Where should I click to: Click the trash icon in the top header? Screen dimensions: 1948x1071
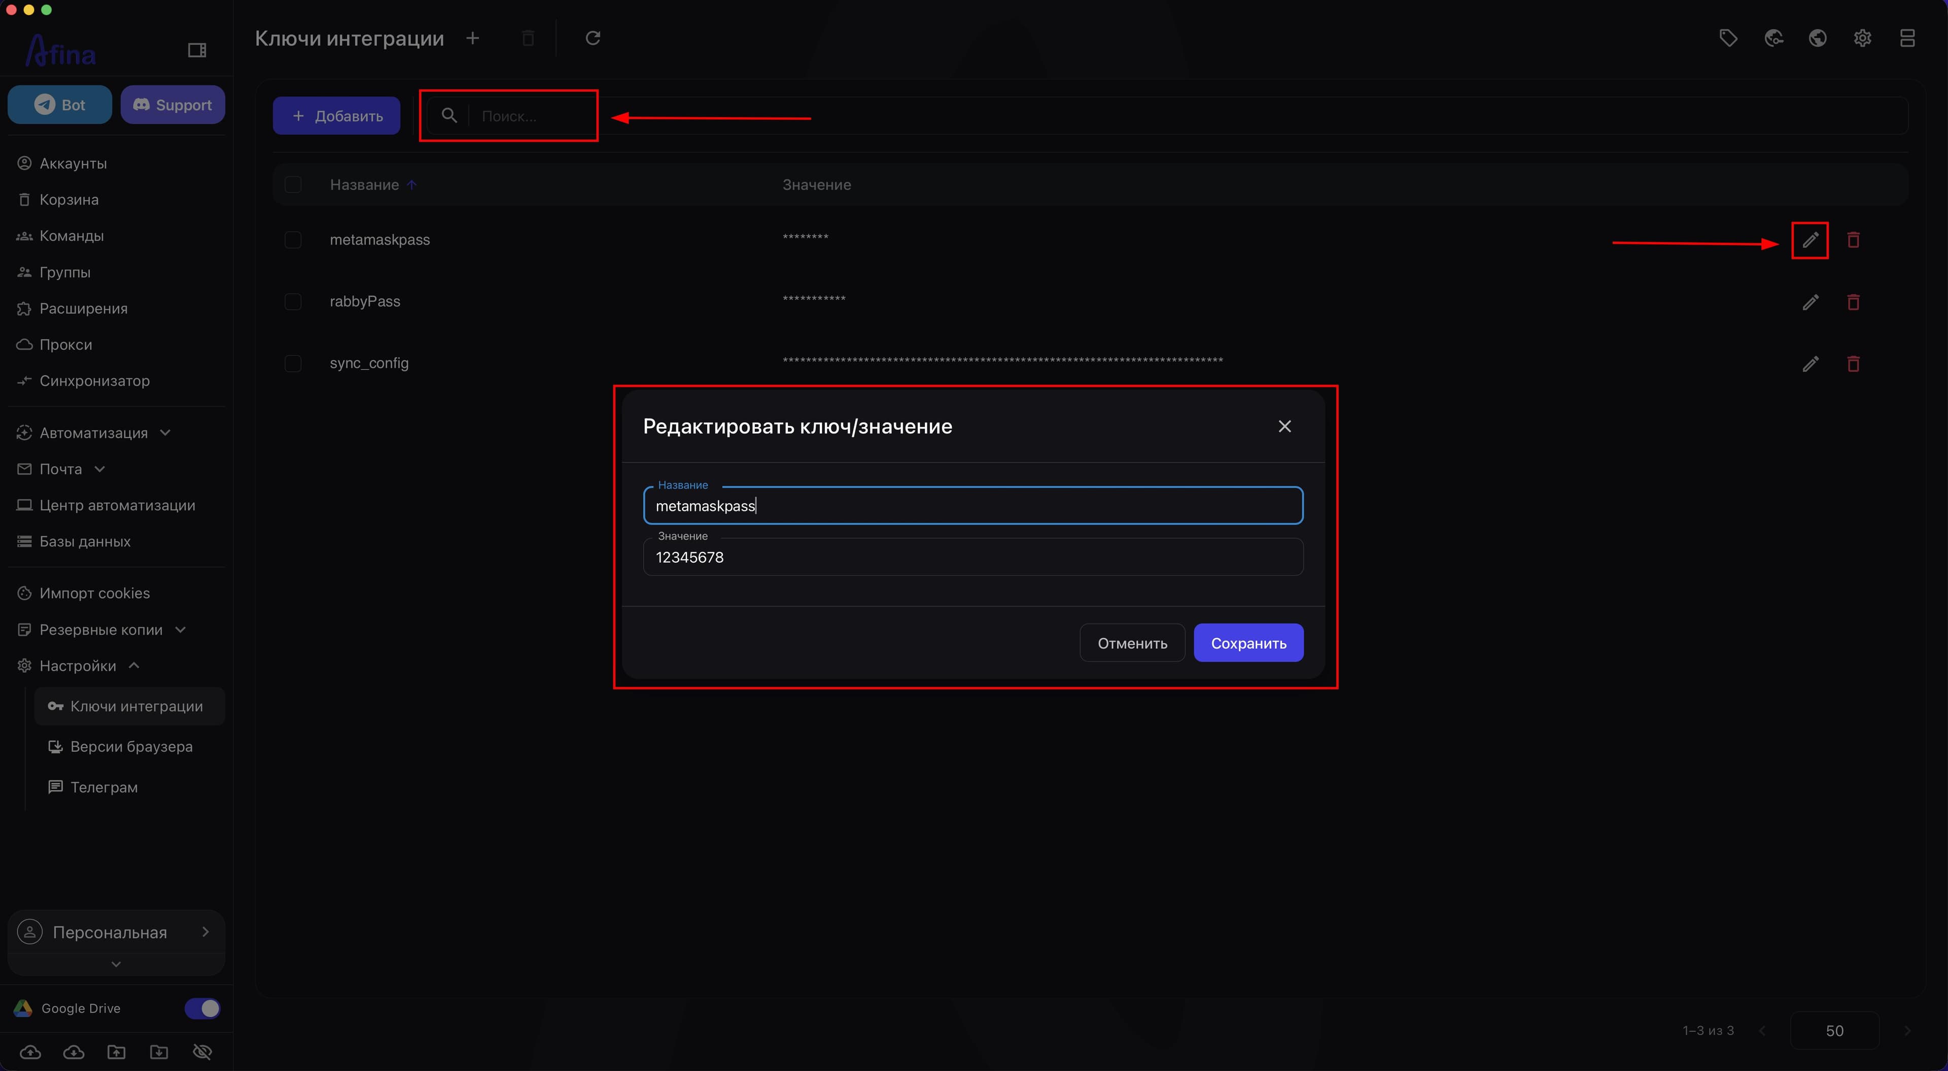(x=529, y=38)
